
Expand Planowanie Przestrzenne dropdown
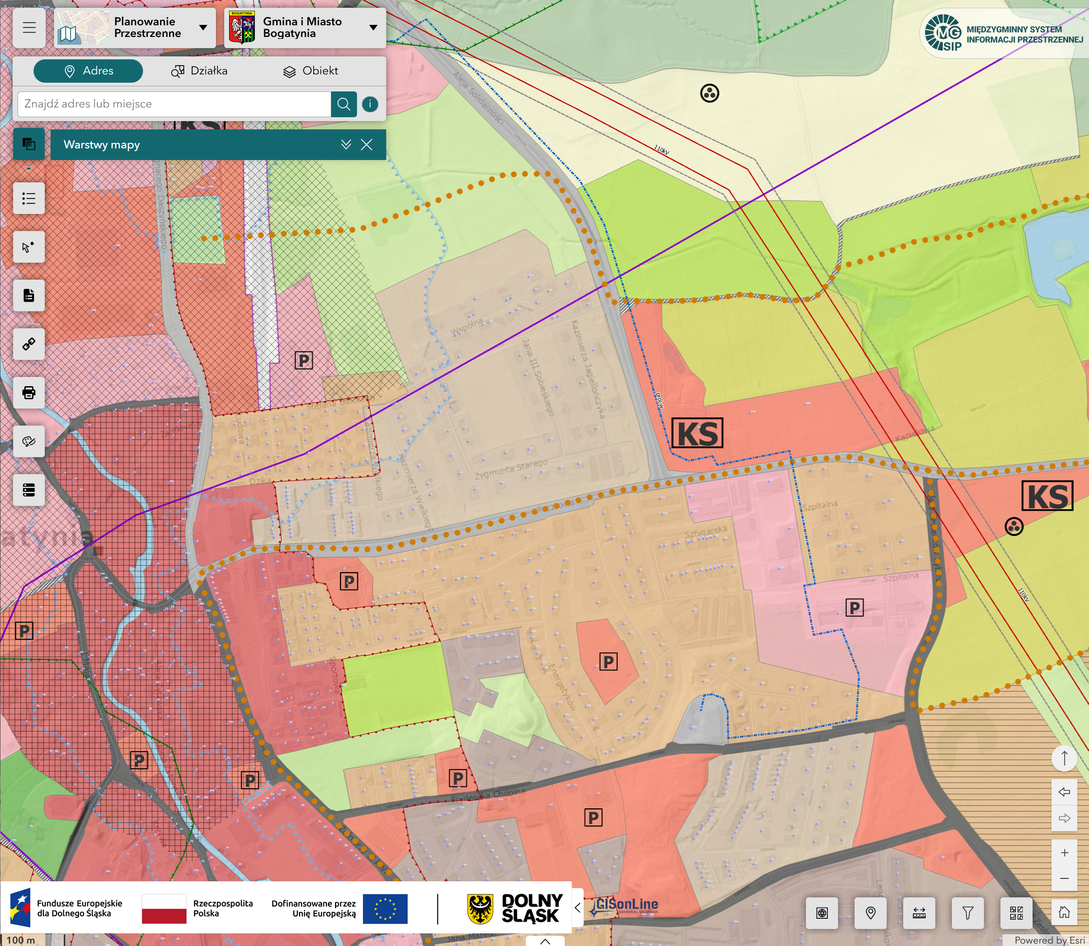(203, 27)
